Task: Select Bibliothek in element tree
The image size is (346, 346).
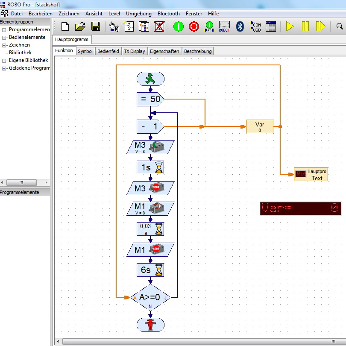Action: 21,53
